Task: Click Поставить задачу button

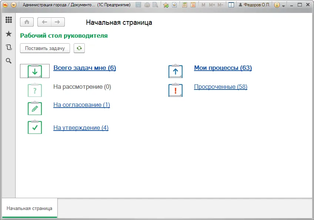Action: tap(45, 48)
